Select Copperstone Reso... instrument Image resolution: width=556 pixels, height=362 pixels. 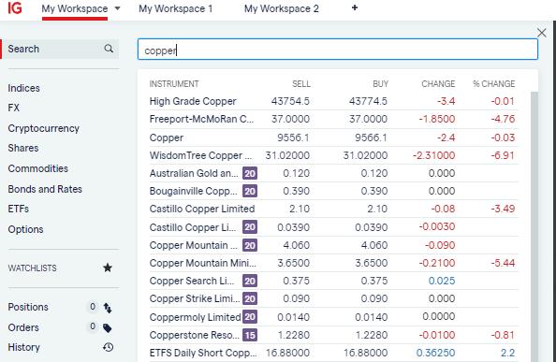tap(195, 335)
